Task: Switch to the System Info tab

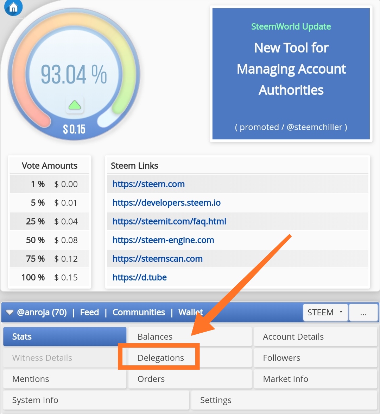Action: tap(96, 400)
